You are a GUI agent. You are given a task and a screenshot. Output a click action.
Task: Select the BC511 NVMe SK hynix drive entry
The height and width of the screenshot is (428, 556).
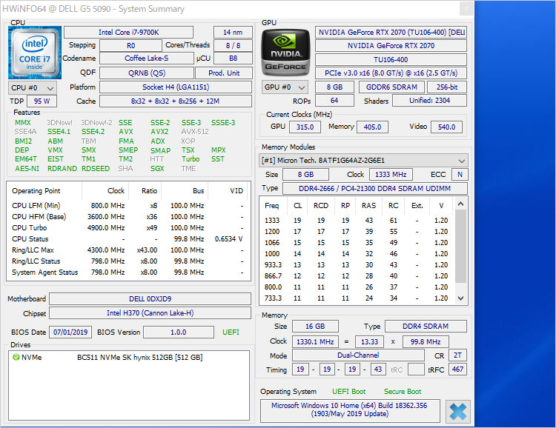139,357
